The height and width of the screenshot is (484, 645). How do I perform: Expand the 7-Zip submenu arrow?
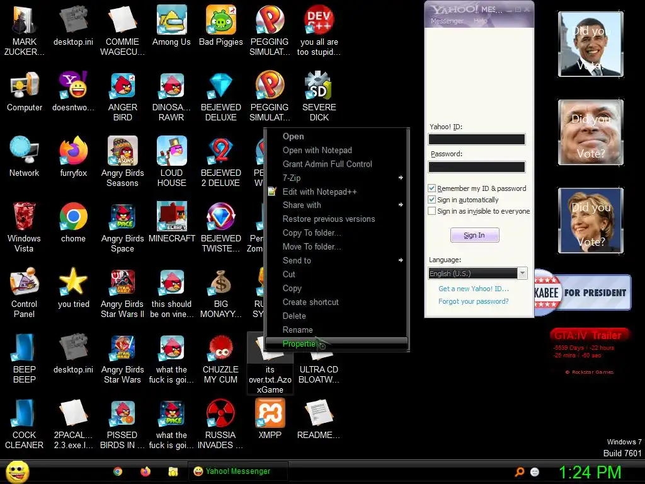point(401,178)
